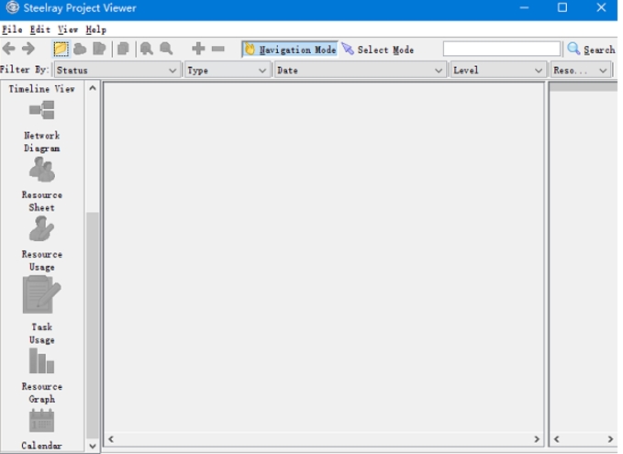Click right pane scroll right arrow
Viewport: 623px width, 454px height.
click(x=610, y=439)
